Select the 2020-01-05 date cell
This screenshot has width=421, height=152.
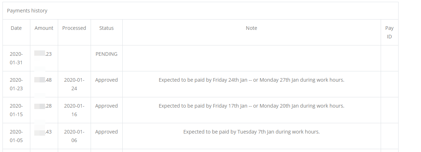[16, 136]
